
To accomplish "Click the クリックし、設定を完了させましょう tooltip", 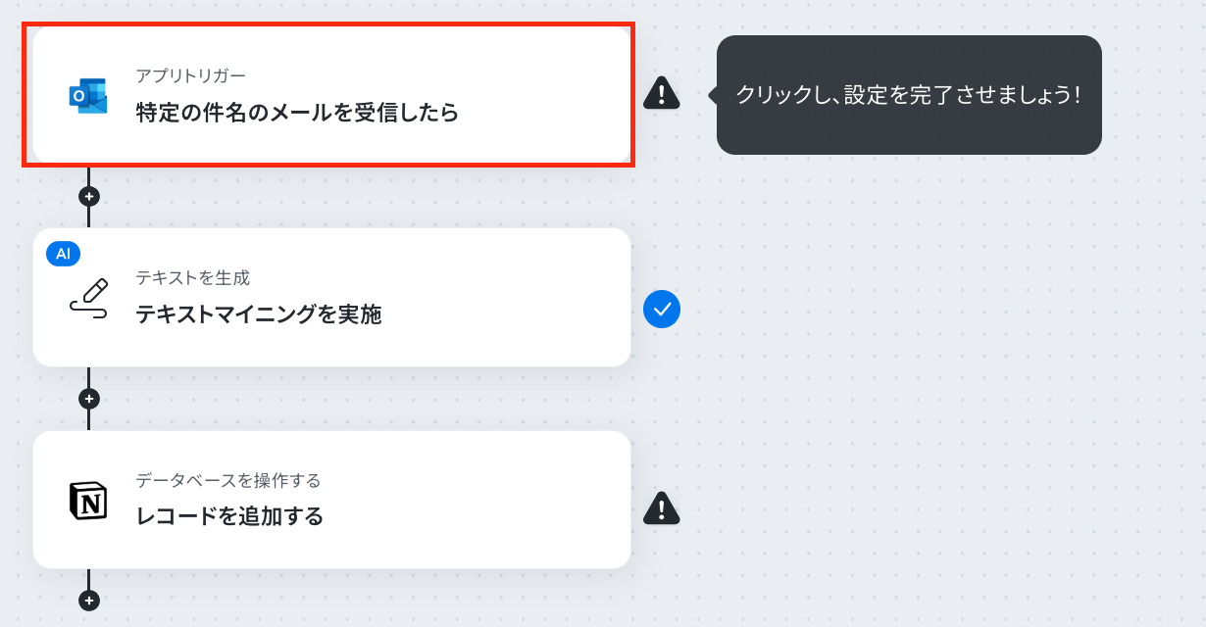I will point(909,95).
